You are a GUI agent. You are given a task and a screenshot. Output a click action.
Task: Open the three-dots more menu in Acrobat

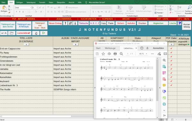152,54
